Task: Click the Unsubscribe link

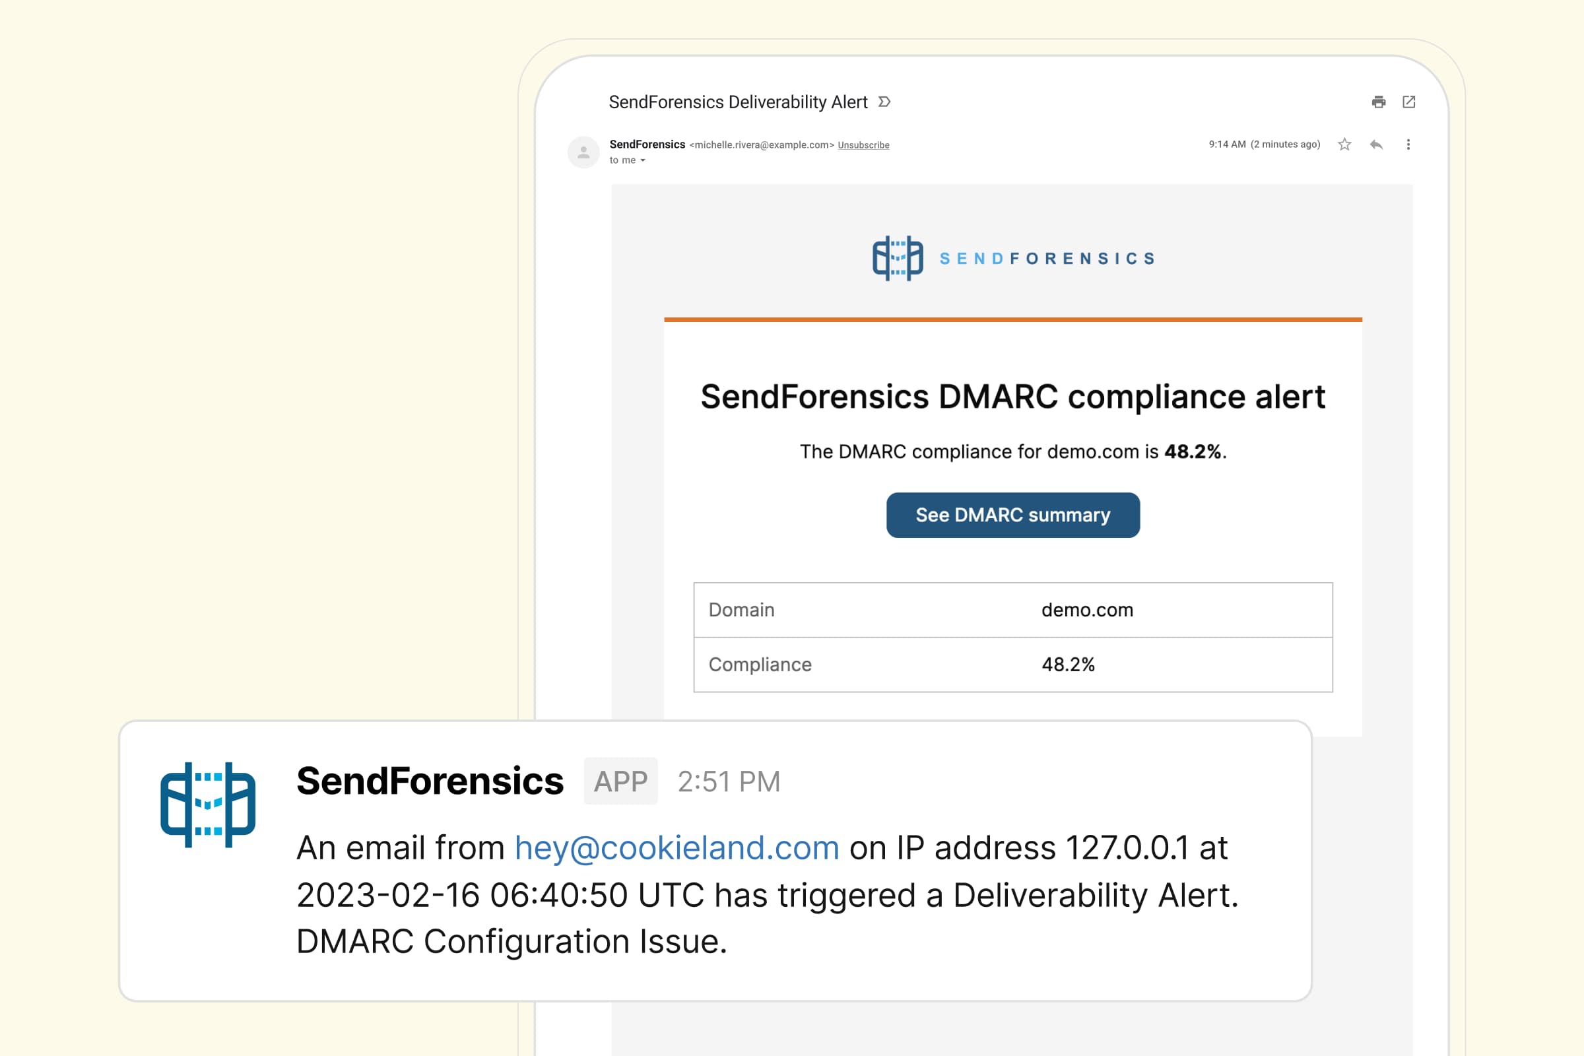Action: (863, 145)
